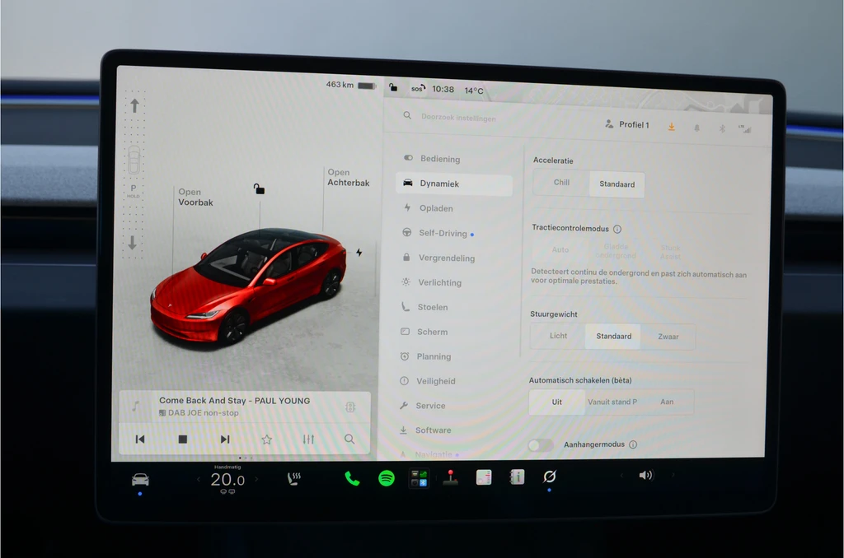Toggle the Aanhangermodus switch

[541, 445]
